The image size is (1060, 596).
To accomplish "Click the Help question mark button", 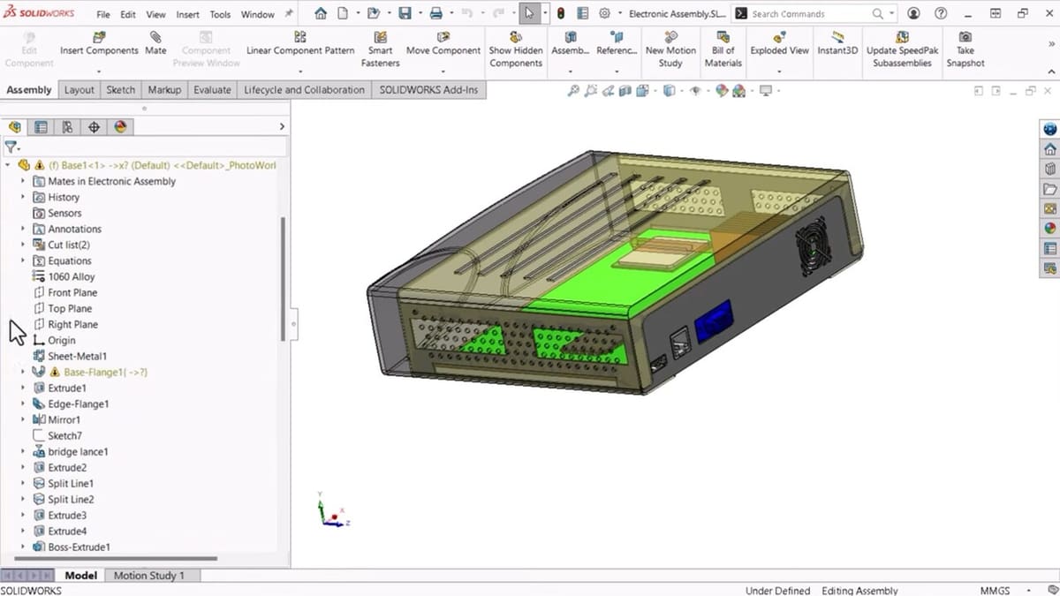I will [942, 13].
